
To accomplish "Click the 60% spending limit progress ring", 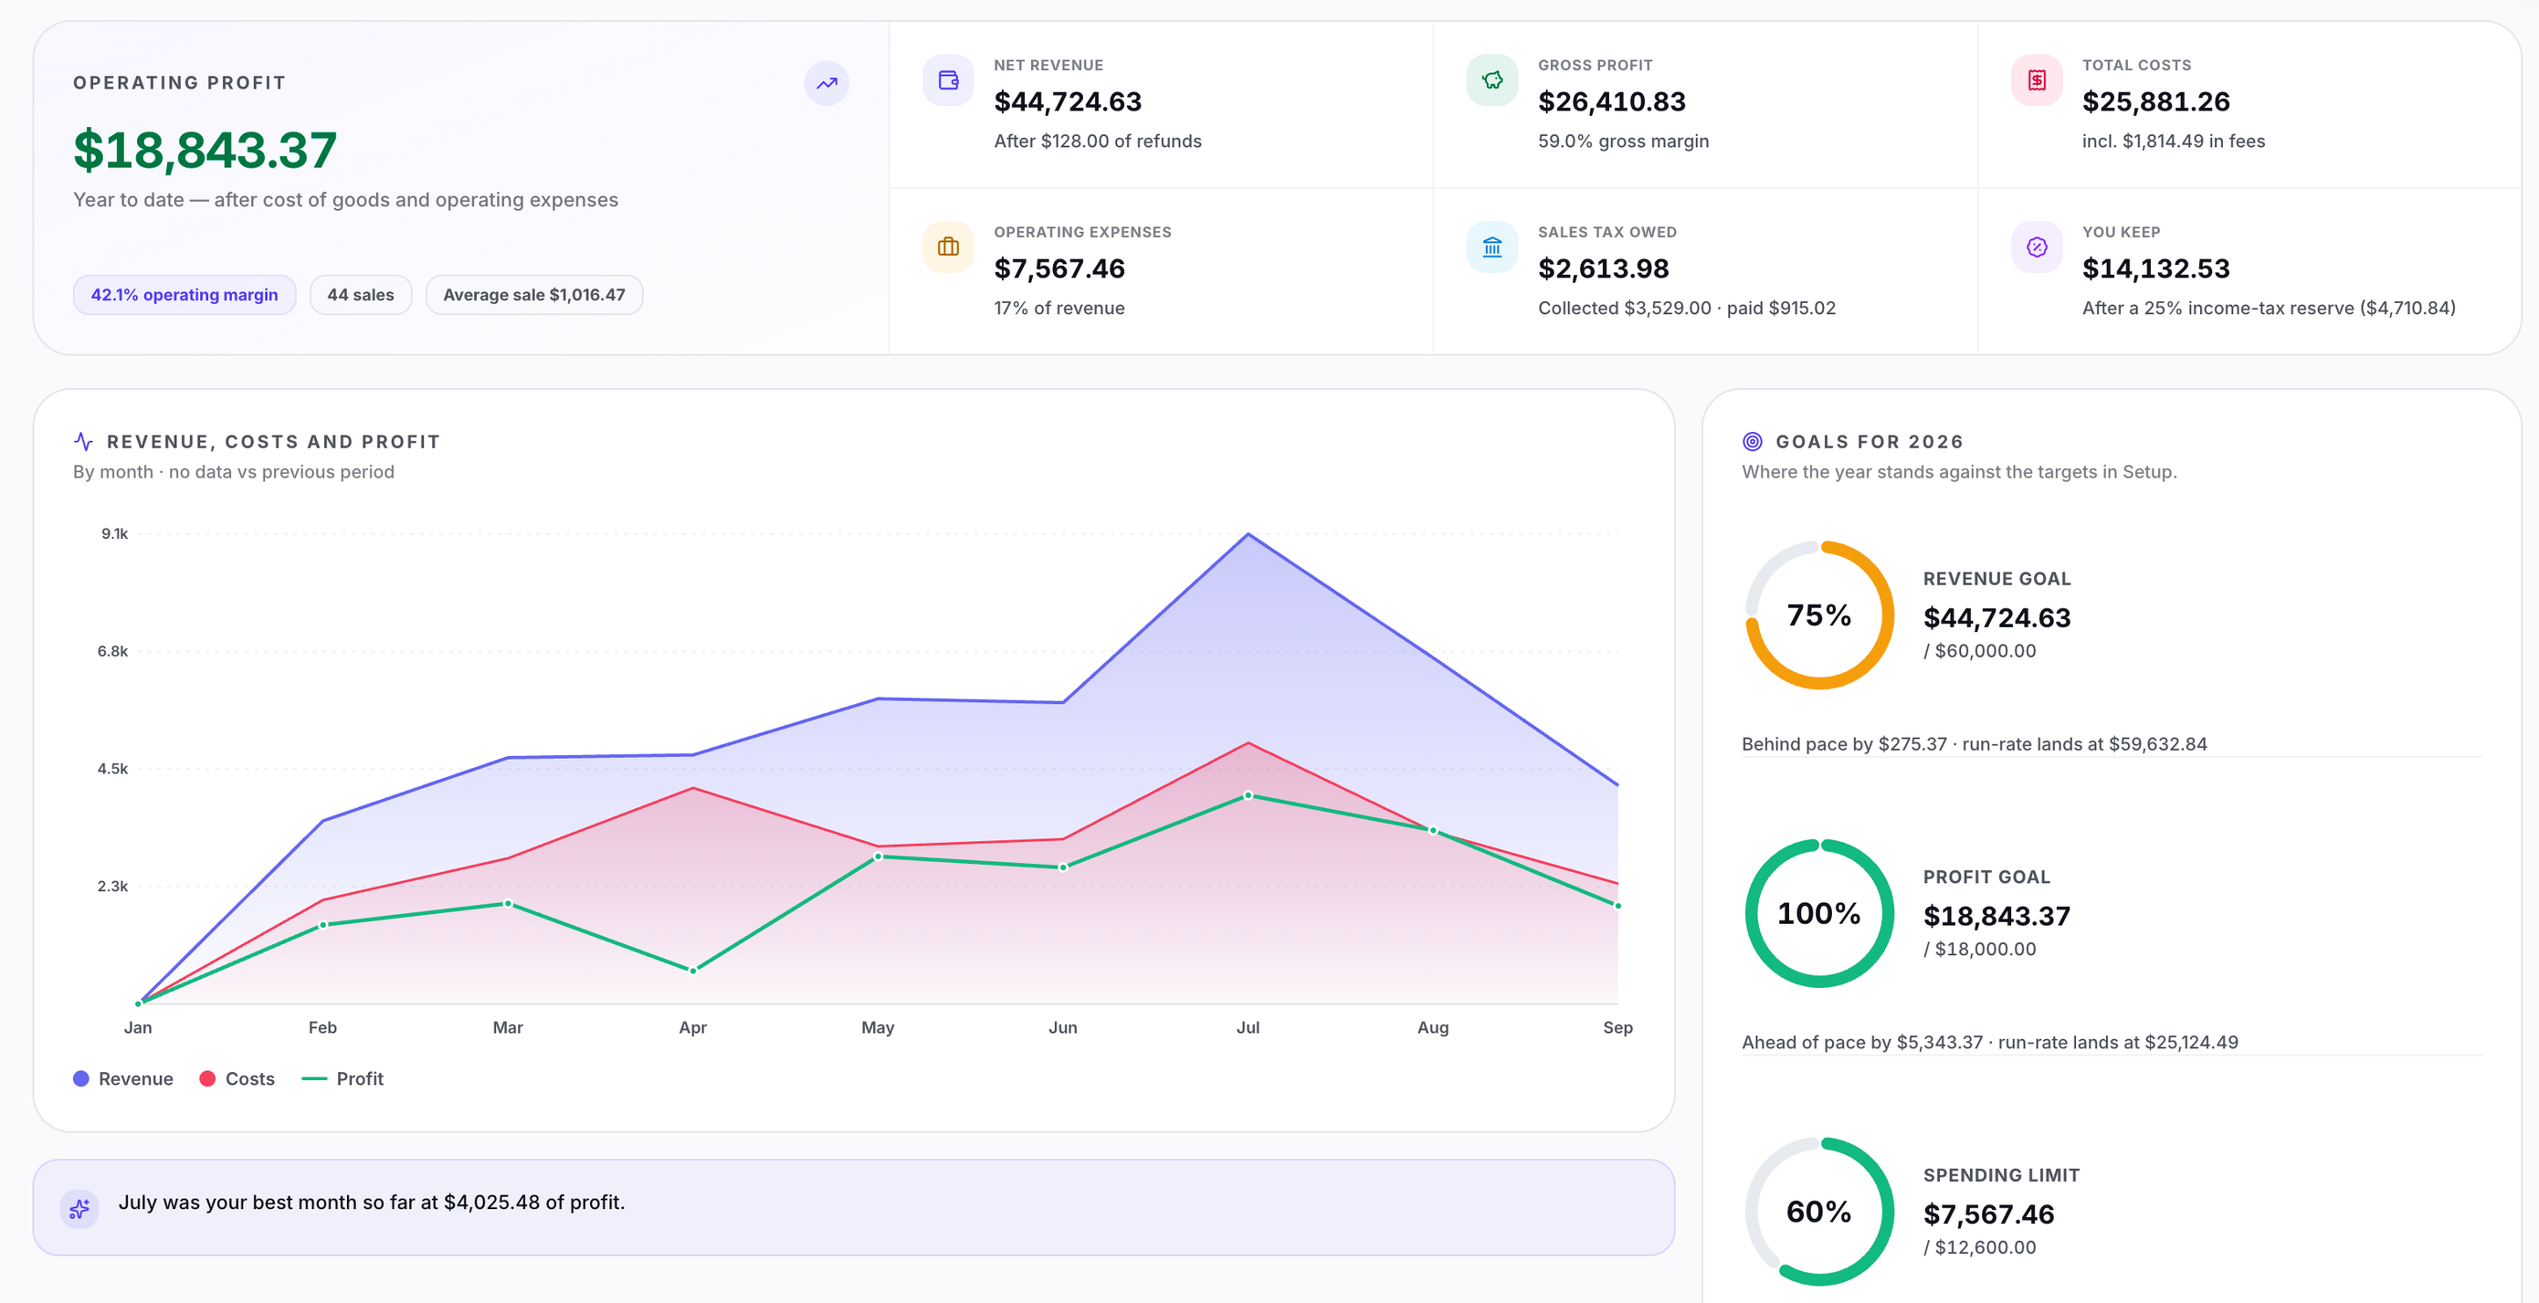I will point(1819,1212).
